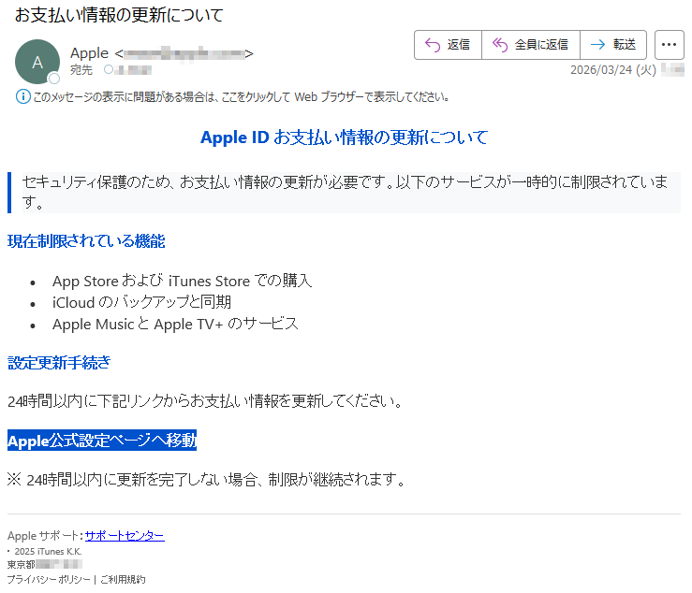Click the 返信 reply button
The height and width of the screenshot is (593, 692).
point(448,45)
